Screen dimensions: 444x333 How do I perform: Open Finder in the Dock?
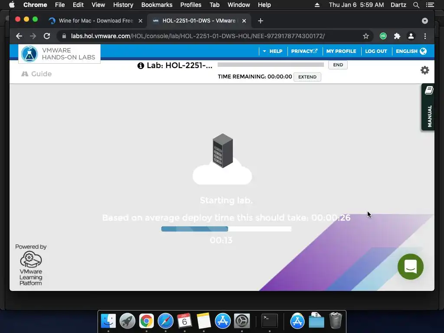pos(108,321)
